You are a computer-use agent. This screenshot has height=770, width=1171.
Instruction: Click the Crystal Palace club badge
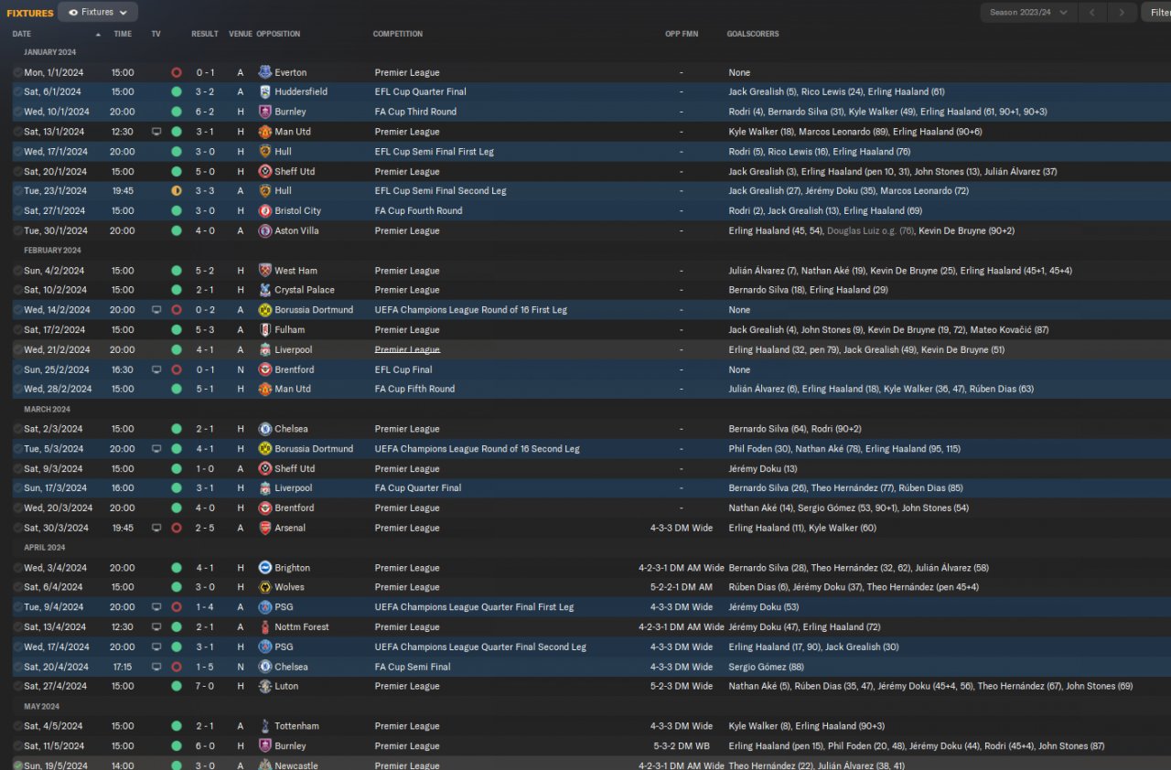click(265, 290)
